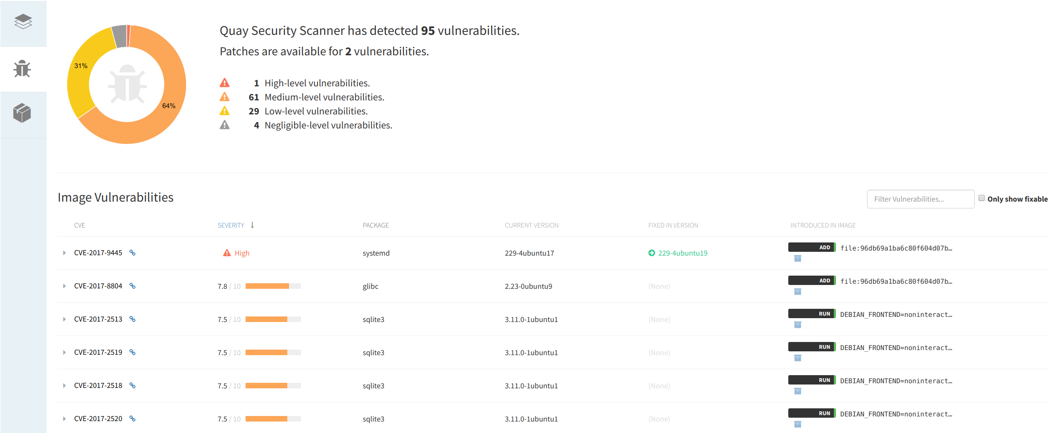The height and width of the screenshot is (433, 1059).
Task: Sort table by Severity column header
Action: [x=231, y=225]
